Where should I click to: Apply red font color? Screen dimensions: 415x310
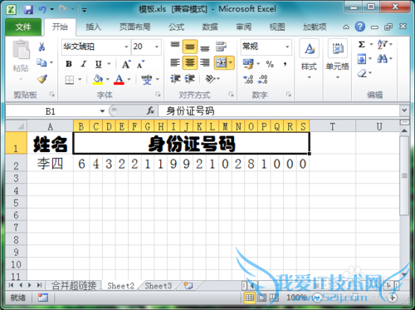coord(119,80)
